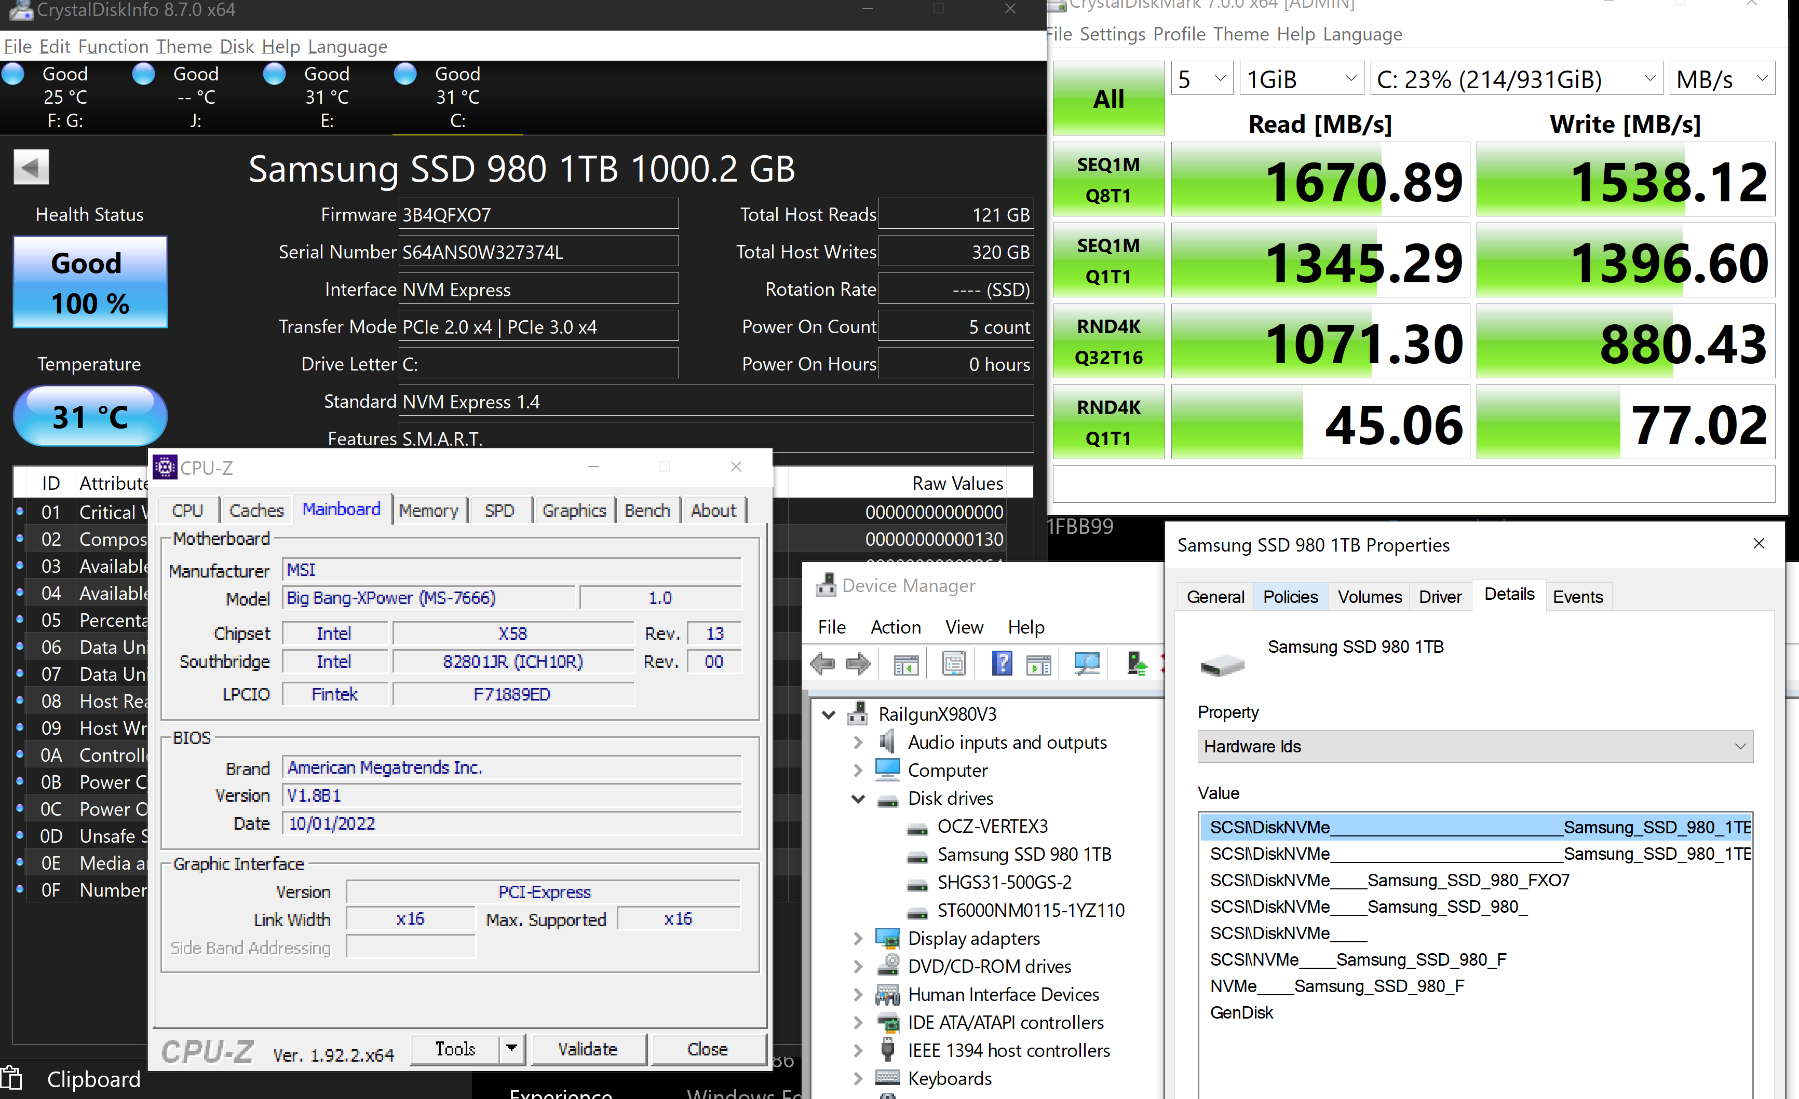Open the Function menu in CrystalDiskInfo
The height and width of the screenshot is (1099, 1799).
(113, 47)
